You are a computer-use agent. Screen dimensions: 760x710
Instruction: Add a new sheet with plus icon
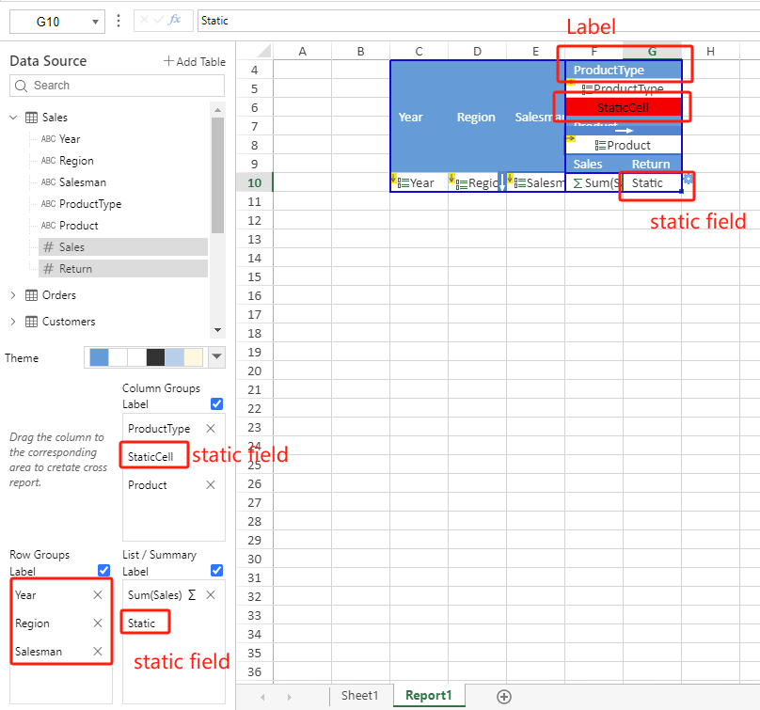(504, 697)
